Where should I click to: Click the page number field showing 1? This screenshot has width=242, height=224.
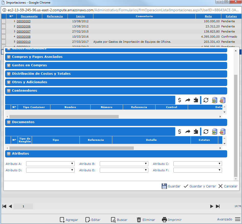click(x=23, y=206)
